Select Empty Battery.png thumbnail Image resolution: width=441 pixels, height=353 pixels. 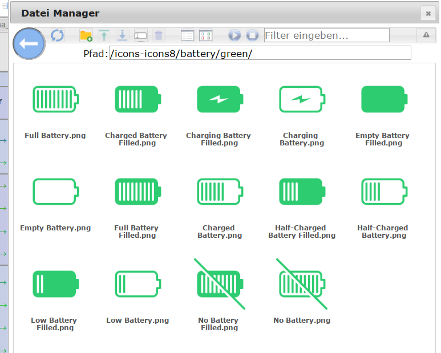[55, 192]
